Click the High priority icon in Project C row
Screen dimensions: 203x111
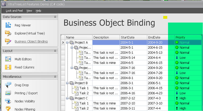(x=177, y=98)
